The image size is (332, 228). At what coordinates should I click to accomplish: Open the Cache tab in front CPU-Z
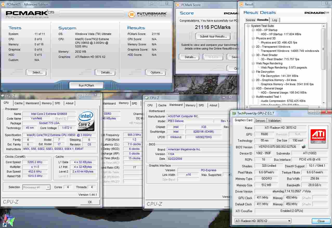click(x=18, y=103)
